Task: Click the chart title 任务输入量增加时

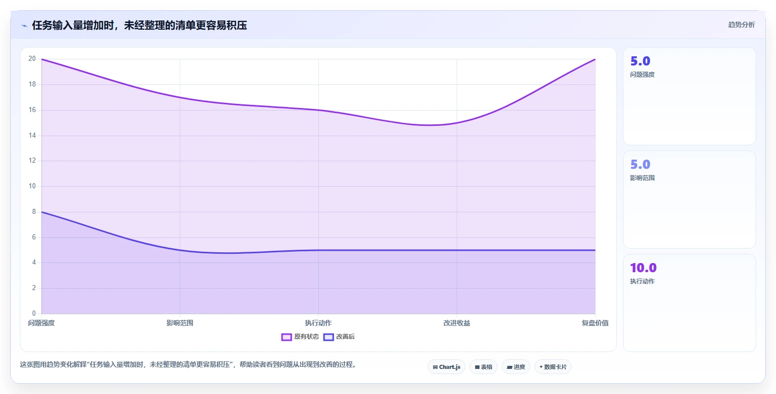Action: (x=139, y=26)
